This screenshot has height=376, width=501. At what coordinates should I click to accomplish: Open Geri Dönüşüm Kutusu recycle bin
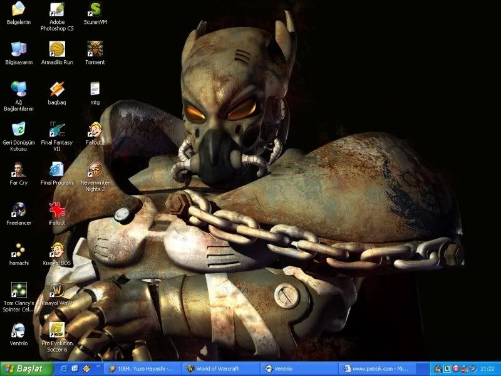click(x=19, y=129)
